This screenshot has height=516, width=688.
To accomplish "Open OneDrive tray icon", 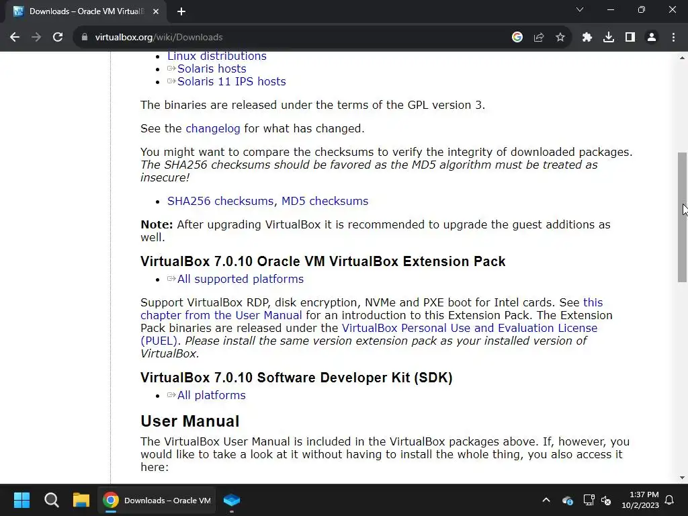I will [x=567, y=500].
